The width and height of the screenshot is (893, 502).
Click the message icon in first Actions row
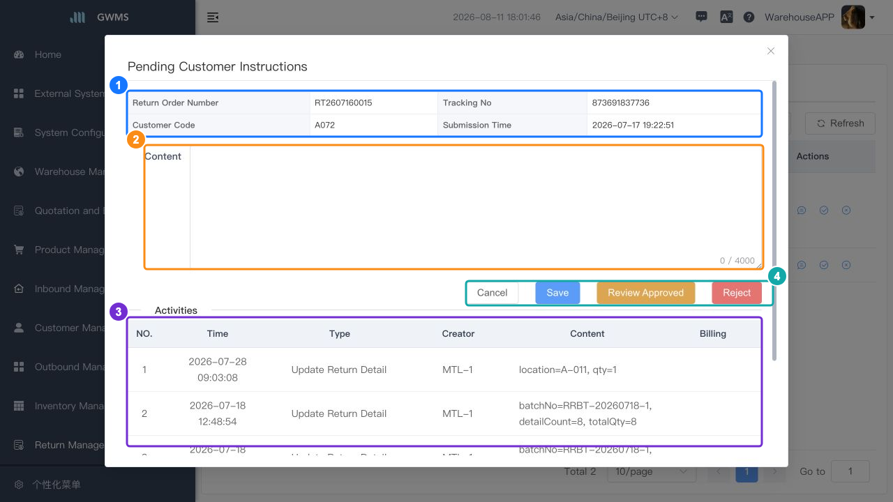(802, 210)
